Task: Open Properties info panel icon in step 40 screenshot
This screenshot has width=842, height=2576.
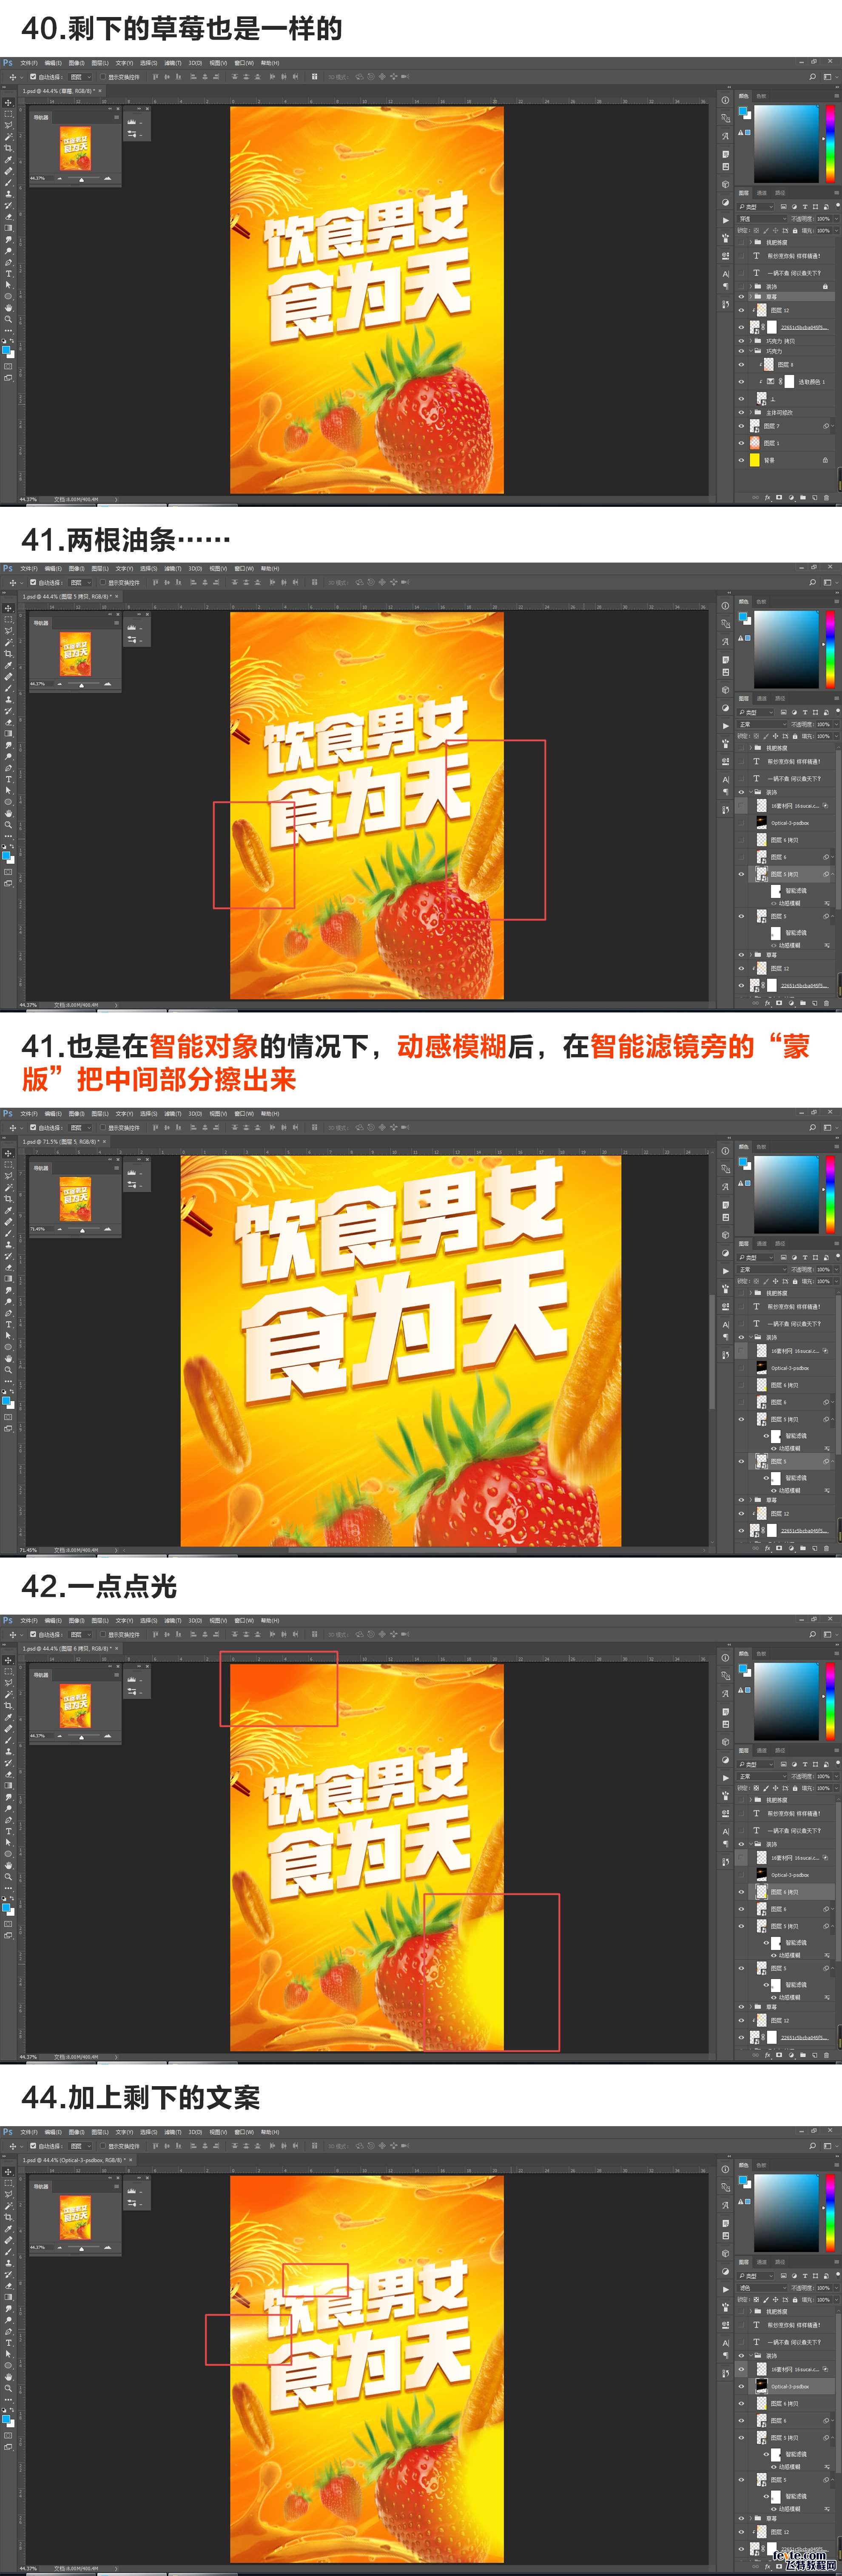Action: pos(726,100)
